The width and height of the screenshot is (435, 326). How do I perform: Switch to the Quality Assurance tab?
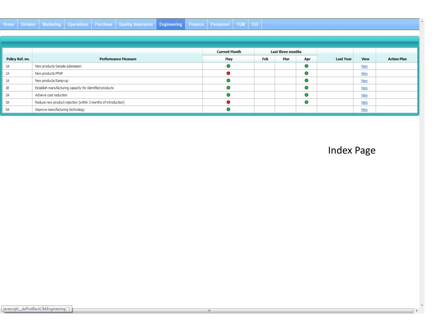pos(135,24)
